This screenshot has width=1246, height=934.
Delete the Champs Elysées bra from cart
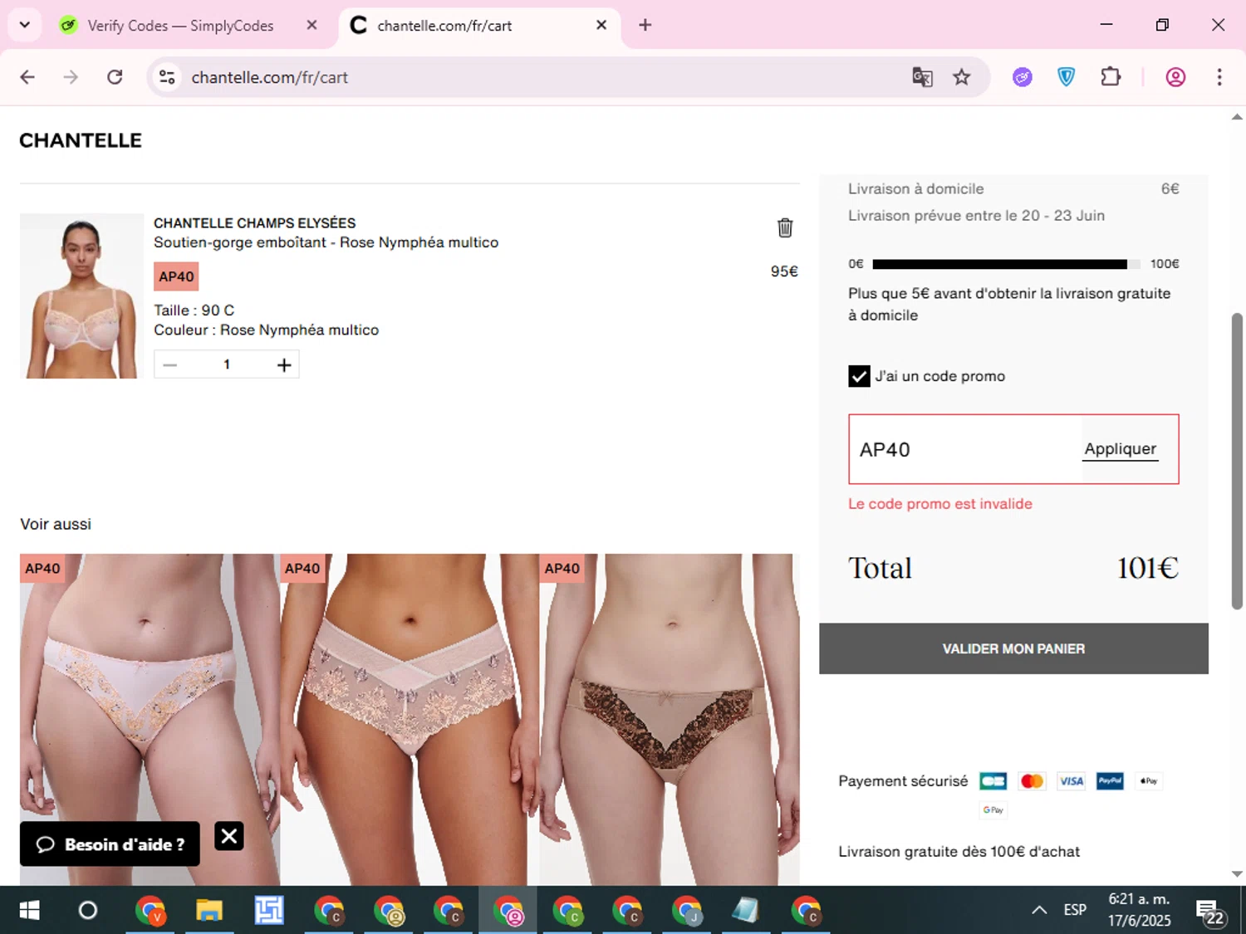784,227
